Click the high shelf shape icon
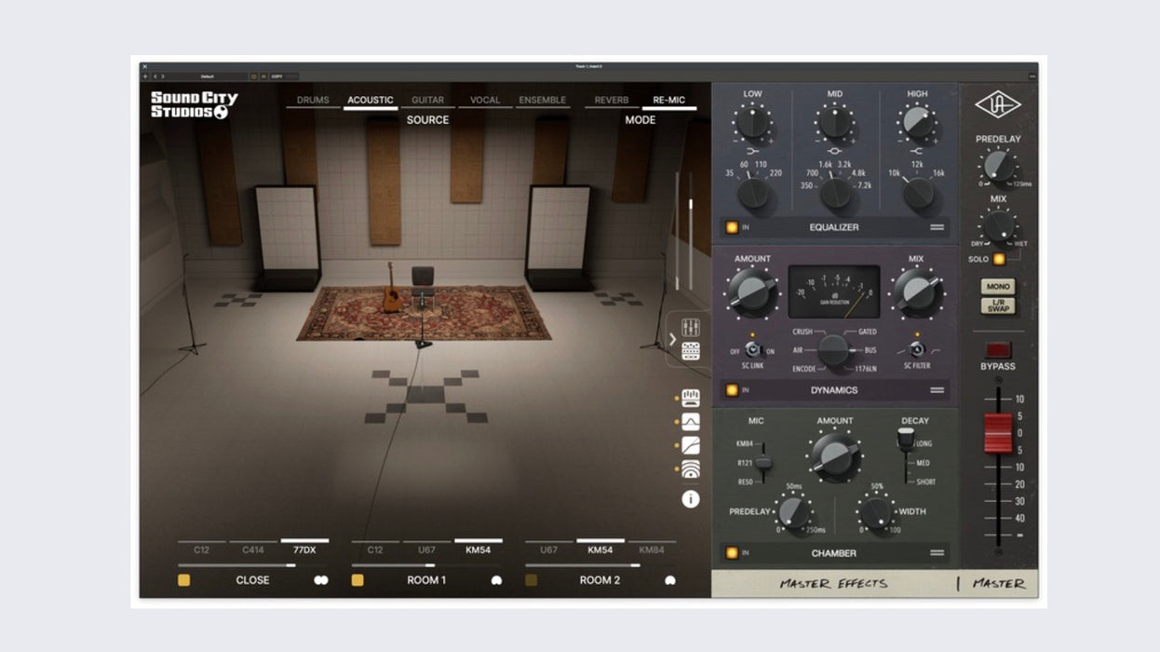 917,150
